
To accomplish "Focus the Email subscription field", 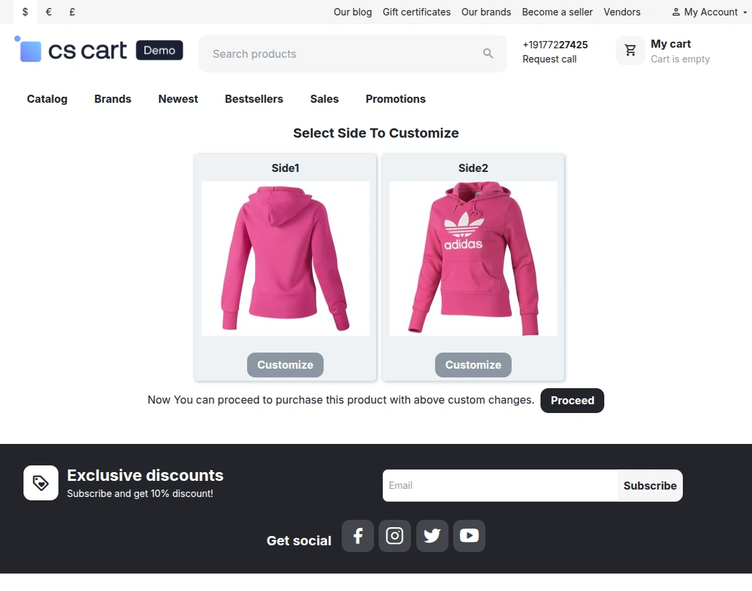I will tap(500, 486).
